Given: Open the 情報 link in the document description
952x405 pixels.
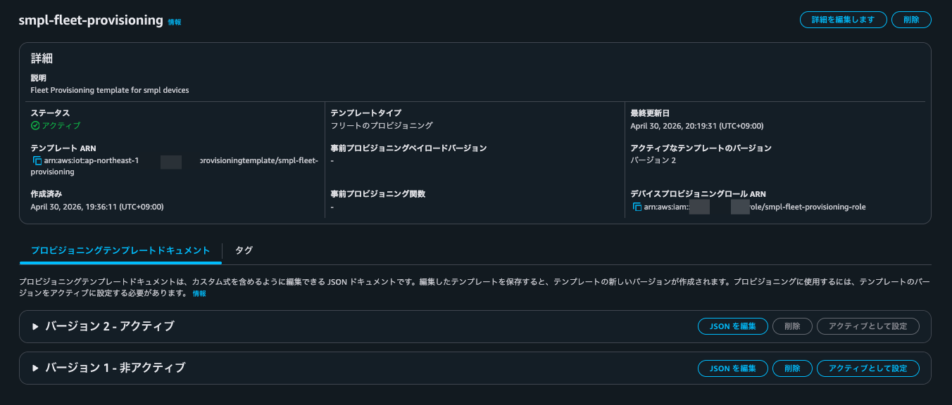Looking at the screenshot, I should point(199,295).
